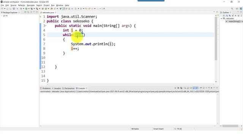
Task: Open the Help menu
Action: 67,5
